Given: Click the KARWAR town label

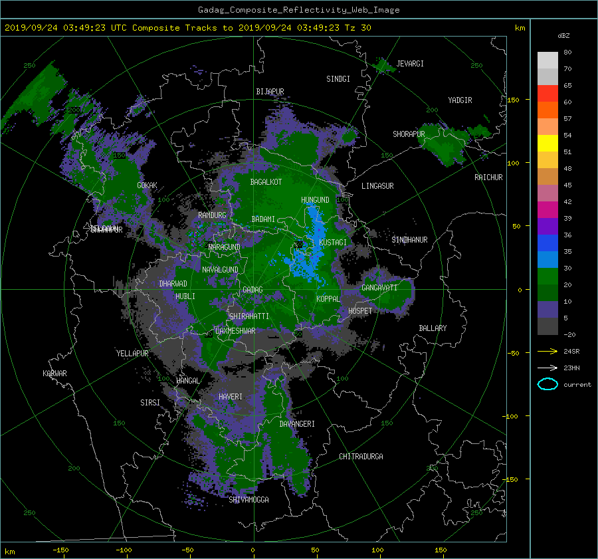Looking at the screenshot, I should (54, 373).
